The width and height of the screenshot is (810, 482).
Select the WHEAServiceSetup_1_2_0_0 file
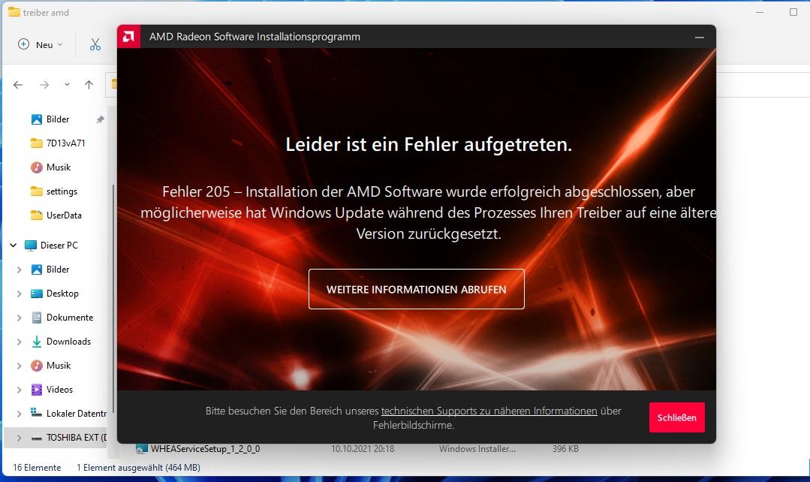click(205, 449)
